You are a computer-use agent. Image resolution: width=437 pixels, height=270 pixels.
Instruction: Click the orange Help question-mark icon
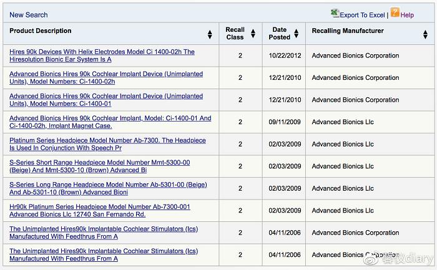click(x=395, y=12)
